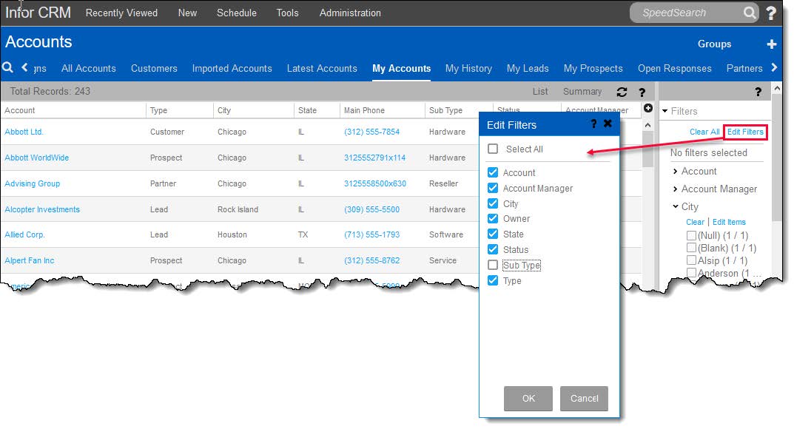Collapse the City filter section
794x429 pixels.
(x=676, y=207)
